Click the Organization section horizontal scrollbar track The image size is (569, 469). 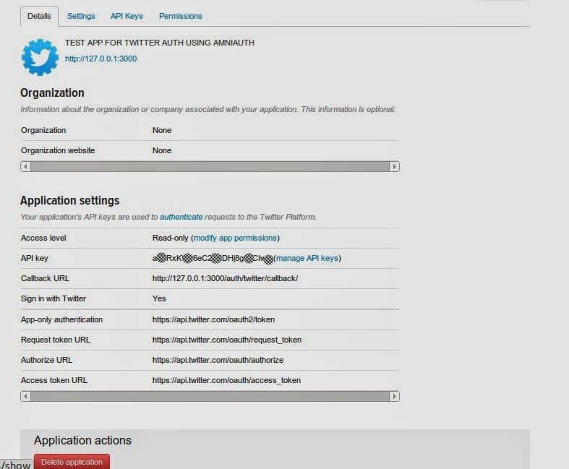tap(210, 166)
